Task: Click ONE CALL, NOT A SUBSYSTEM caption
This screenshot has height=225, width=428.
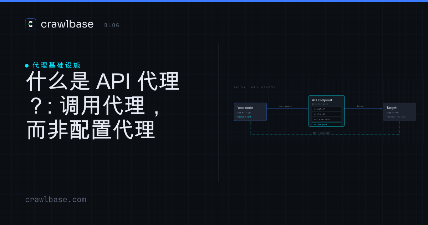Action: pos(255,87)
